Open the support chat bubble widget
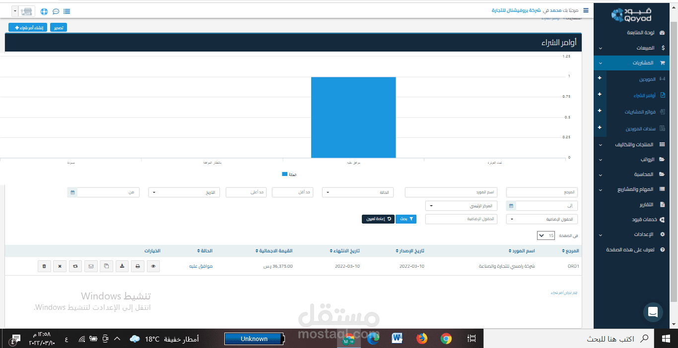Image resolution: width=678 pixels, height=348 pixels. (x=653, y=312)
